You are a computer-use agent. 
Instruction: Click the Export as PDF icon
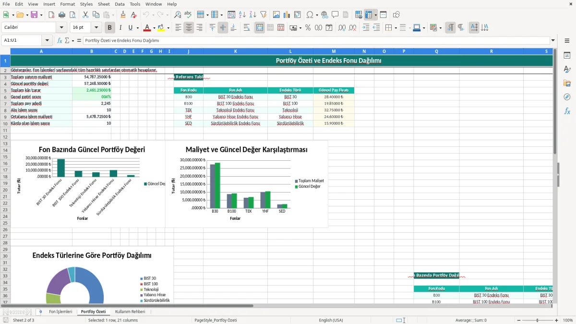[51, 15]
